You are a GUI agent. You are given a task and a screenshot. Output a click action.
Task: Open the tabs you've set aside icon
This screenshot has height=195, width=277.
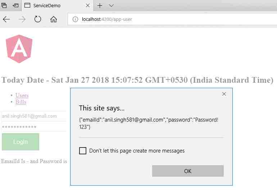tap(4, 5)
